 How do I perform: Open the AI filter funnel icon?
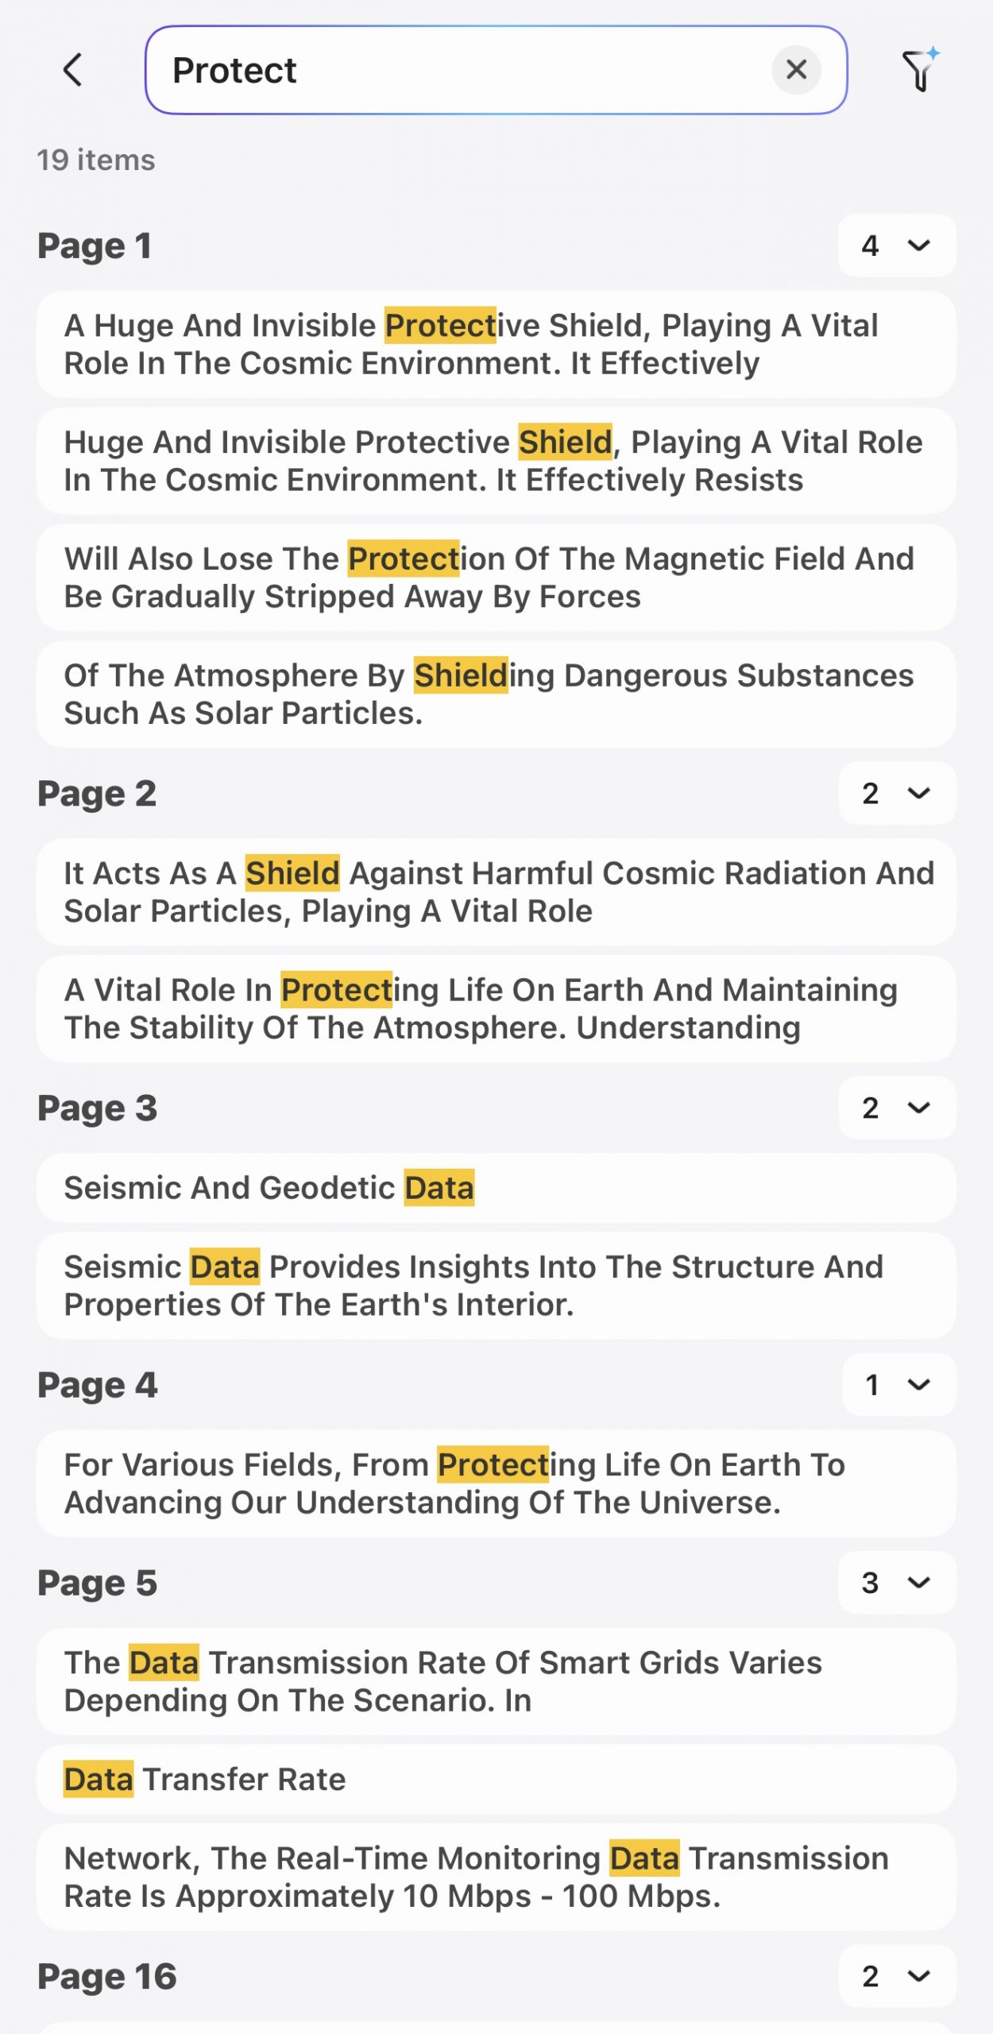coord(919,70)
